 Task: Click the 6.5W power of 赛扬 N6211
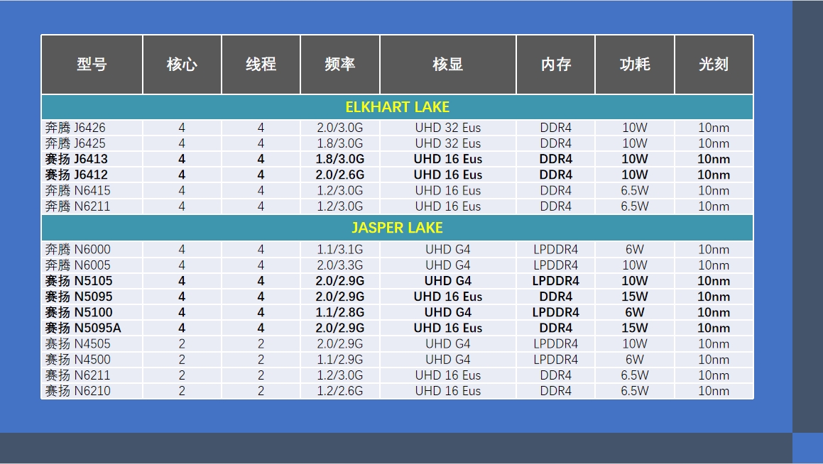pyautogui.click(x=635, y=375)
